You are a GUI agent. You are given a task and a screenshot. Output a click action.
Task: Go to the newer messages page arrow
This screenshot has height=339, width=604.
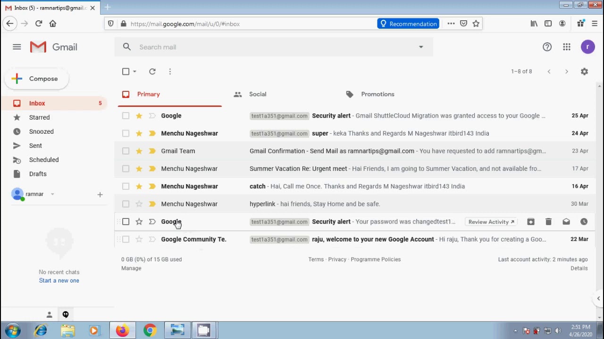549,72
